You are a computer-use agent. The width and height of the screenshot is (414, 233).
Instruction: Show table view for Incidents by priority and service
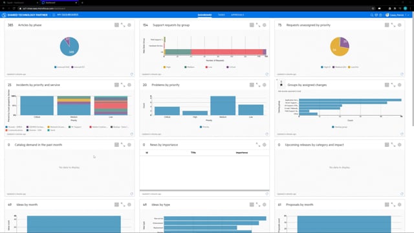pos(116,85)
